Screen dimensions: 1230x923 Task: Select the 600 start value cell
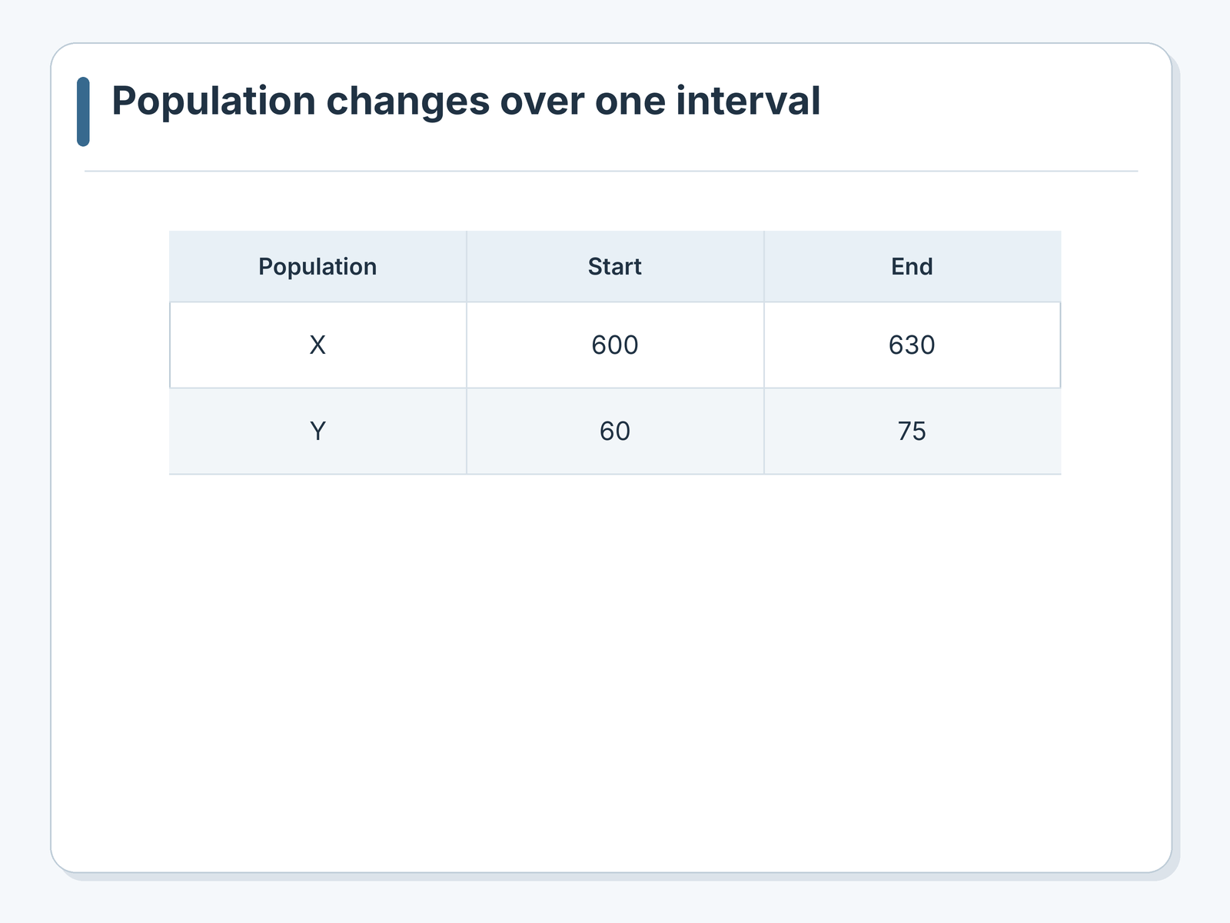tap(615, 345)
